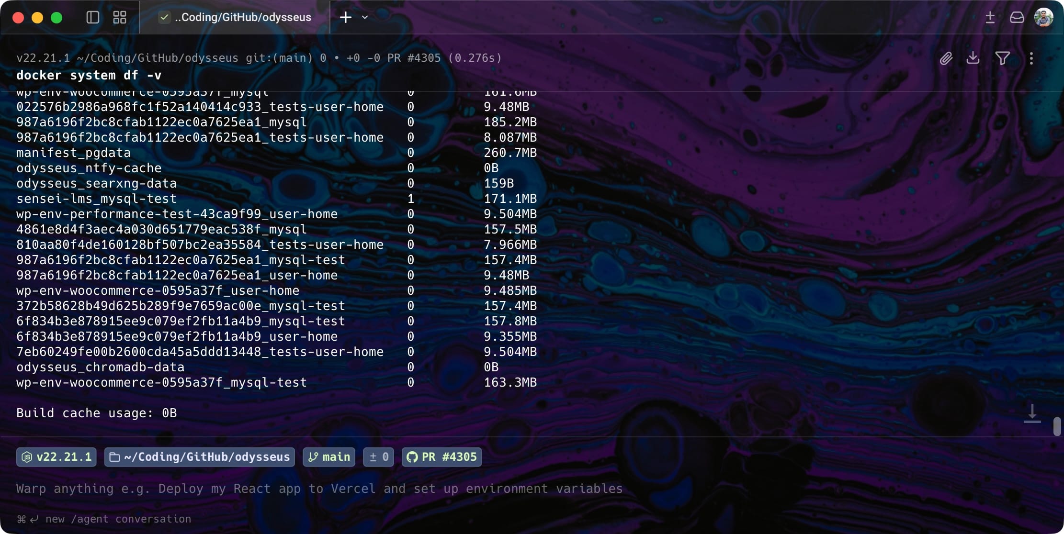Select the manifest_pgdata volume row

[276, 153]
